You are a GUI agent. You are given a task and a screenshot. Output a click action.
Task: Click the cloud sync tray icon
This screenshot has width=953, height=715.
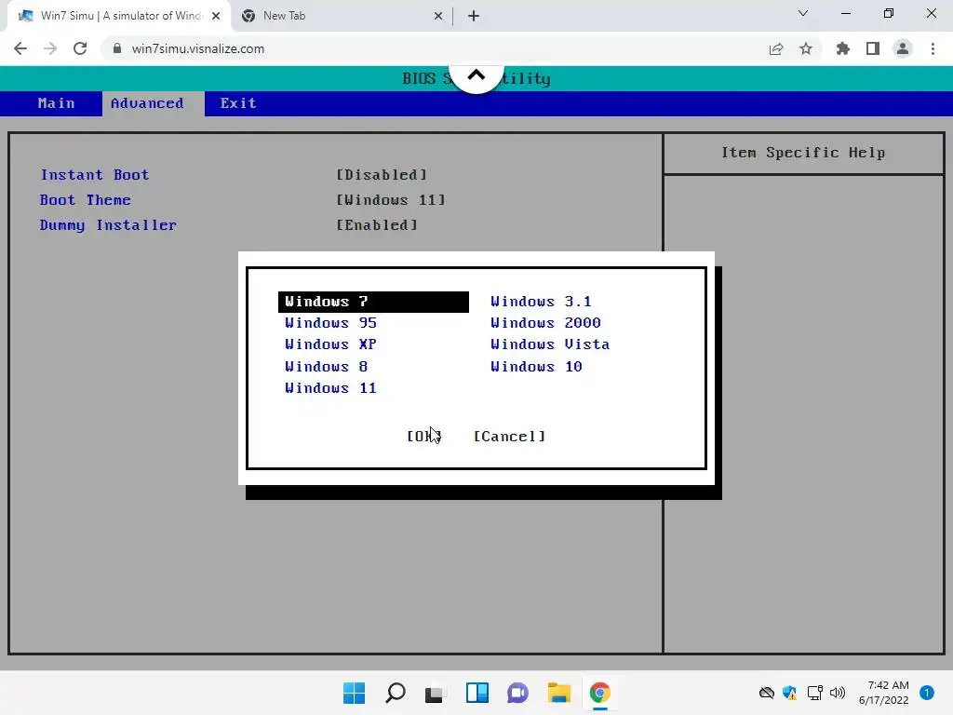click(767, 693)
